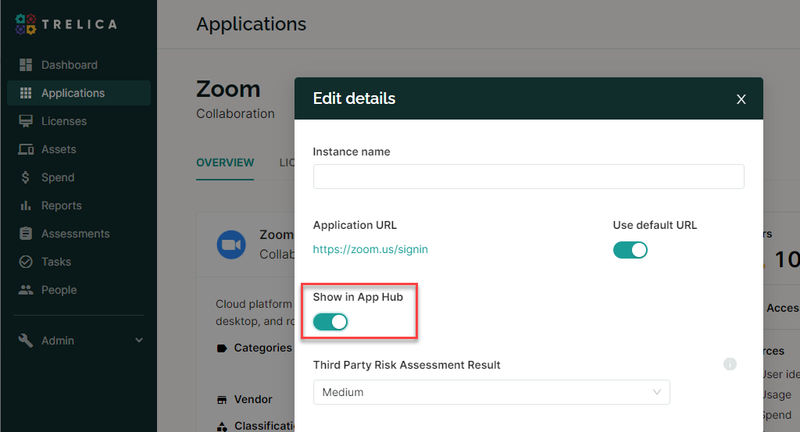Click the Assessments clipboard icon
Viewport: 800px width, 432px height.
pyautogui.click(x=26, y=233)
